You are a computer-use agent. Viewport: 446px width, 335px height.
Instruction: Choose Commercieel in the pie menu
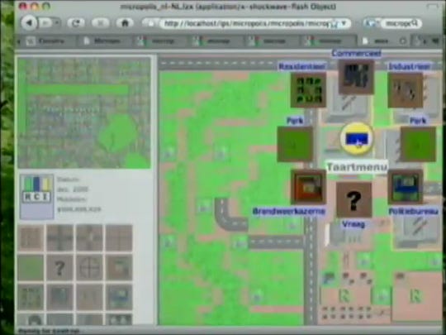coord(356,76)
